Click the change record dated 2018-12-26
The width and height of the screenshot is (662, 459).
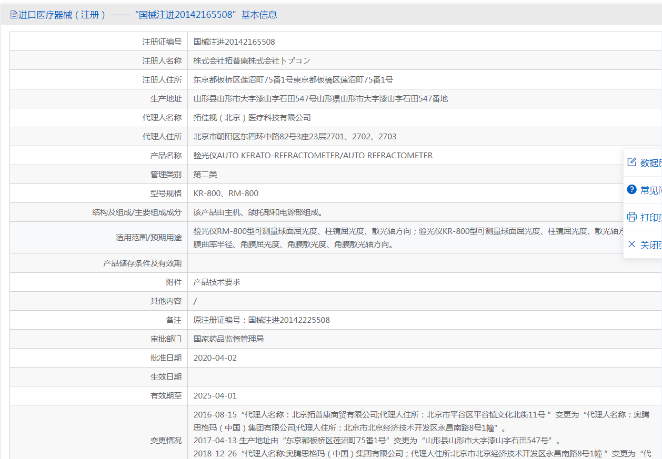[423, 453]
